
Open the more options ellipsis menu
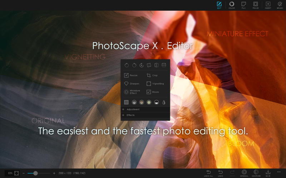click(279, 172)
